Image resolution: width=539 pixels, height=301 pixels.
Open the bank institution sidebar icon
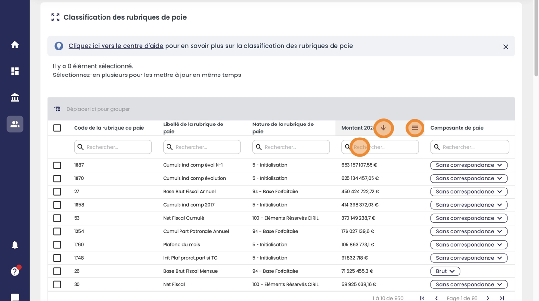coord(15,98)
